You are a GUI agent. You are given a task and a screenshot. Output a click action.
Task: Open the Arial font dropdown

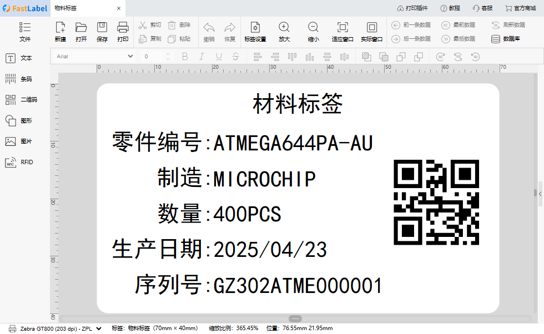(x=94, y=56)
